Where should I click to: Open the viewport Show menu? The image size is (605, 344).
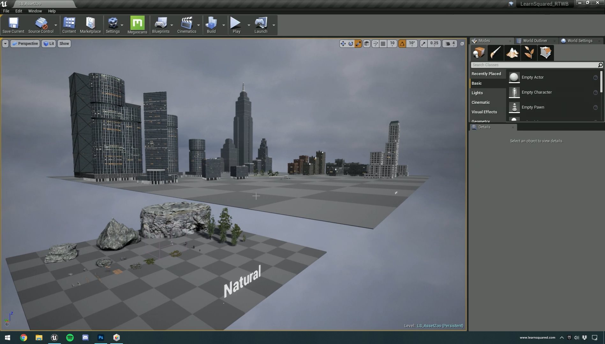(64, 44)
